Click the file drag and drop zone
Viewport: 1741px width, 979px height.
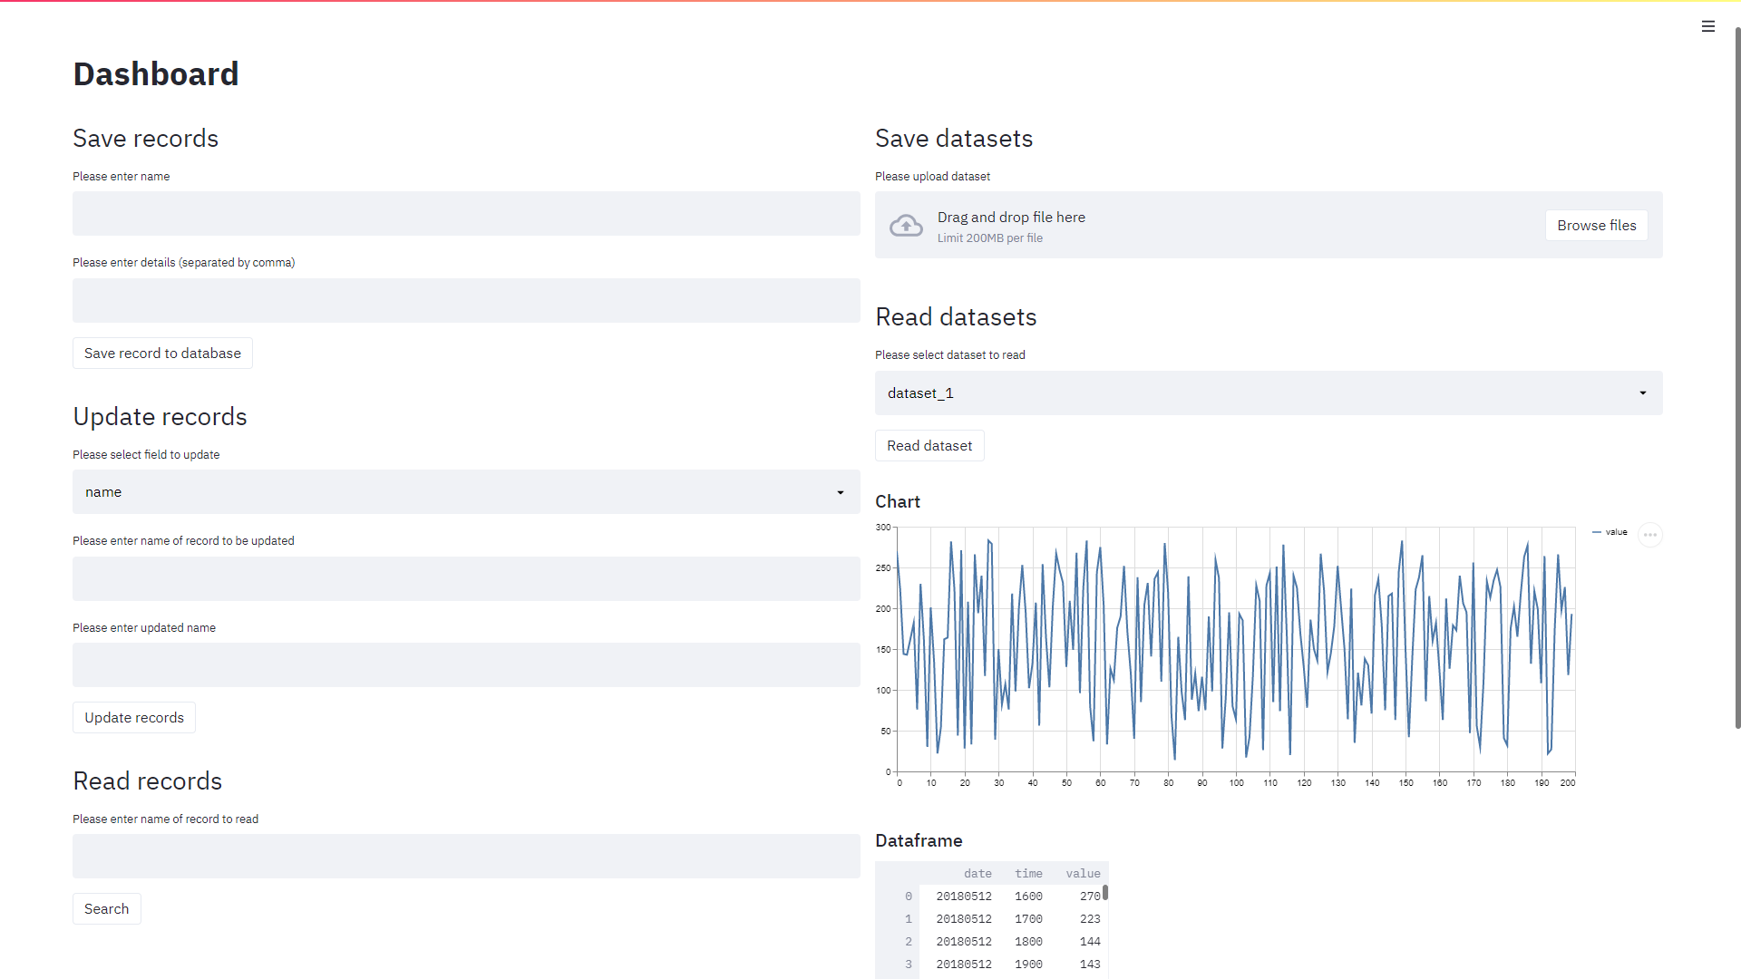coord(1269,225)
